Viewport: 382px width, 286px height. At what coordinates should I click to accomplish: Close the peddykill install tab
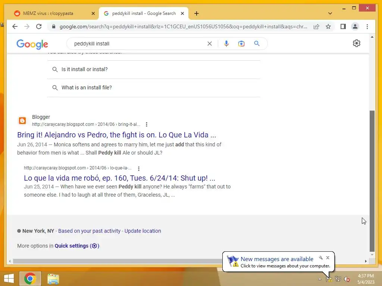point(182,14)
